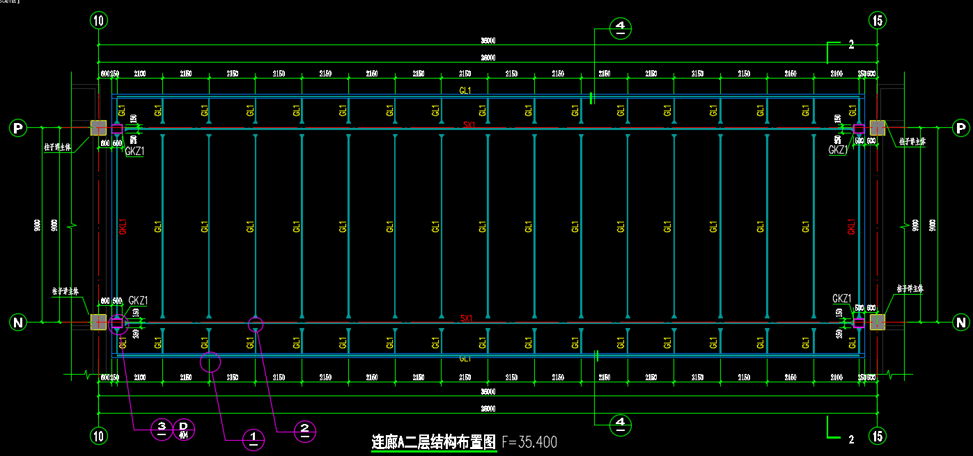Click 2100 dimension below plan nearest axis 15
Image resolution: width=973 pixels, height=456 pixels.
(x=836, y=377)
